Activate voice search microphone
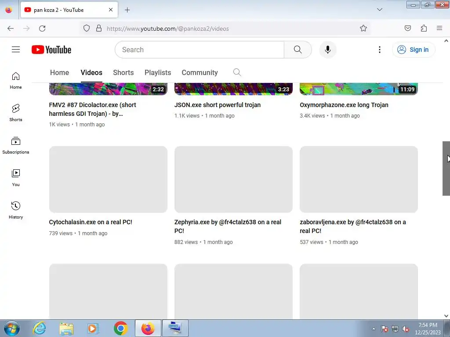Viewport: 450px width, 337px height. coord(327,50)
